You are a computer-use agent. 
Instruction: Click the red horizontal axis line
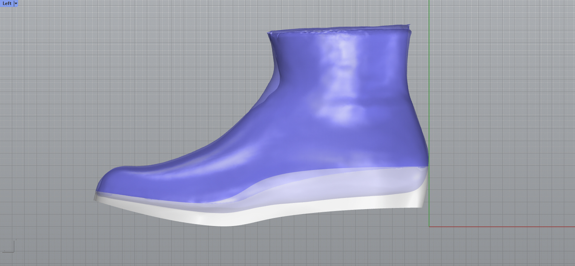(499, 226)
